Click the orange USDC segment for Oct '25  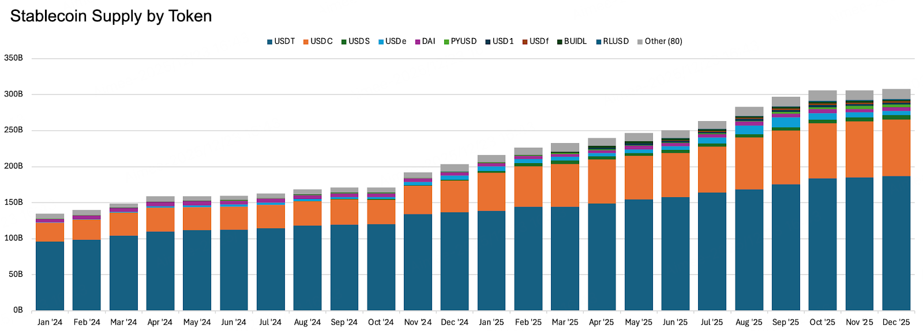(822, 150)
